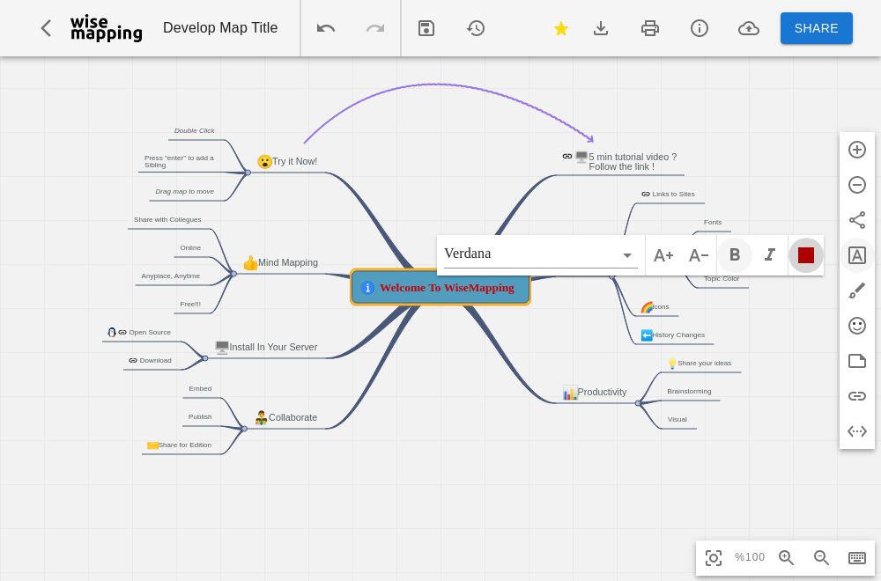This screenshot has height=581, width=881.
Task: Open the map info dialog
Action: click(x=700, y=28)
